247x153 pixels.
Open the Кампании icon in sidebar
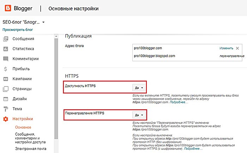6,79
